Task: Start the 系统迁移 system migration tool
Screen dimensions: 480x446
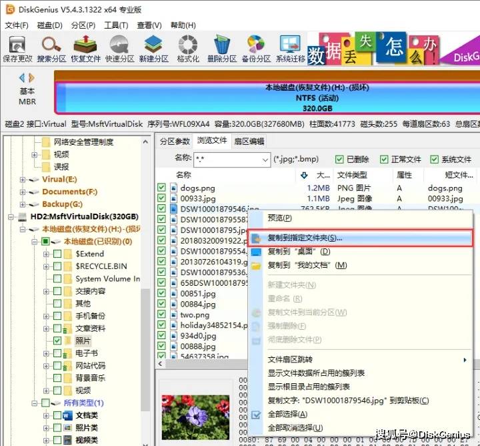Action: pyautogui.click(x=291, y=48)
